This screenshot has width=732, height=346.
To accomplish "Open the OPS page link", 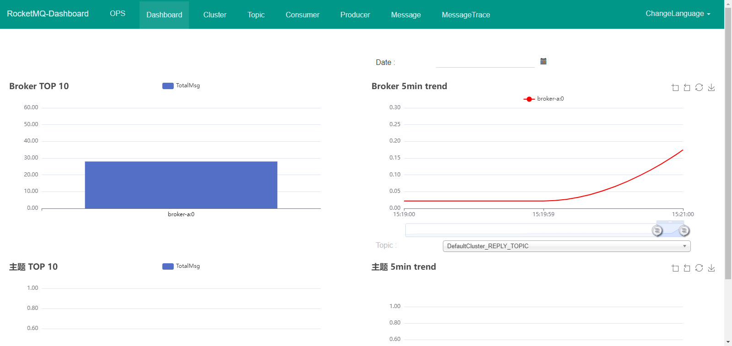I will (x=118, y=14).
